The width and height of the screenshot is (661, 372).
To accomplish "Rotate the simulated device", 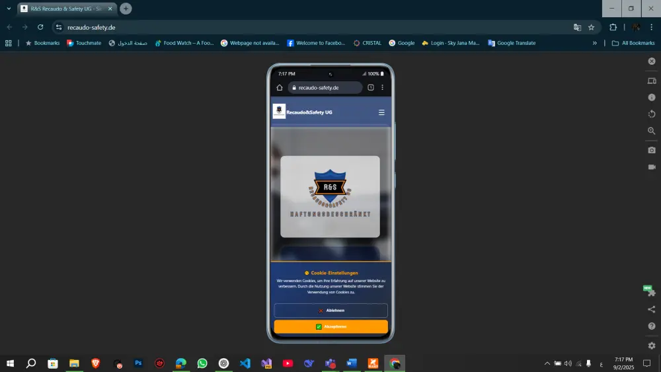I will (652, 114).
